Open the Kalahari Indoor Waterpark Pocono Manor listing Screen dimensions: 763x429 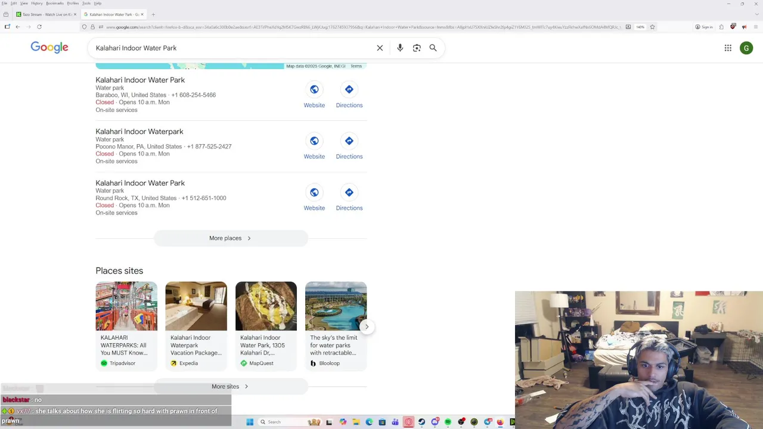(x=139, y=132)
